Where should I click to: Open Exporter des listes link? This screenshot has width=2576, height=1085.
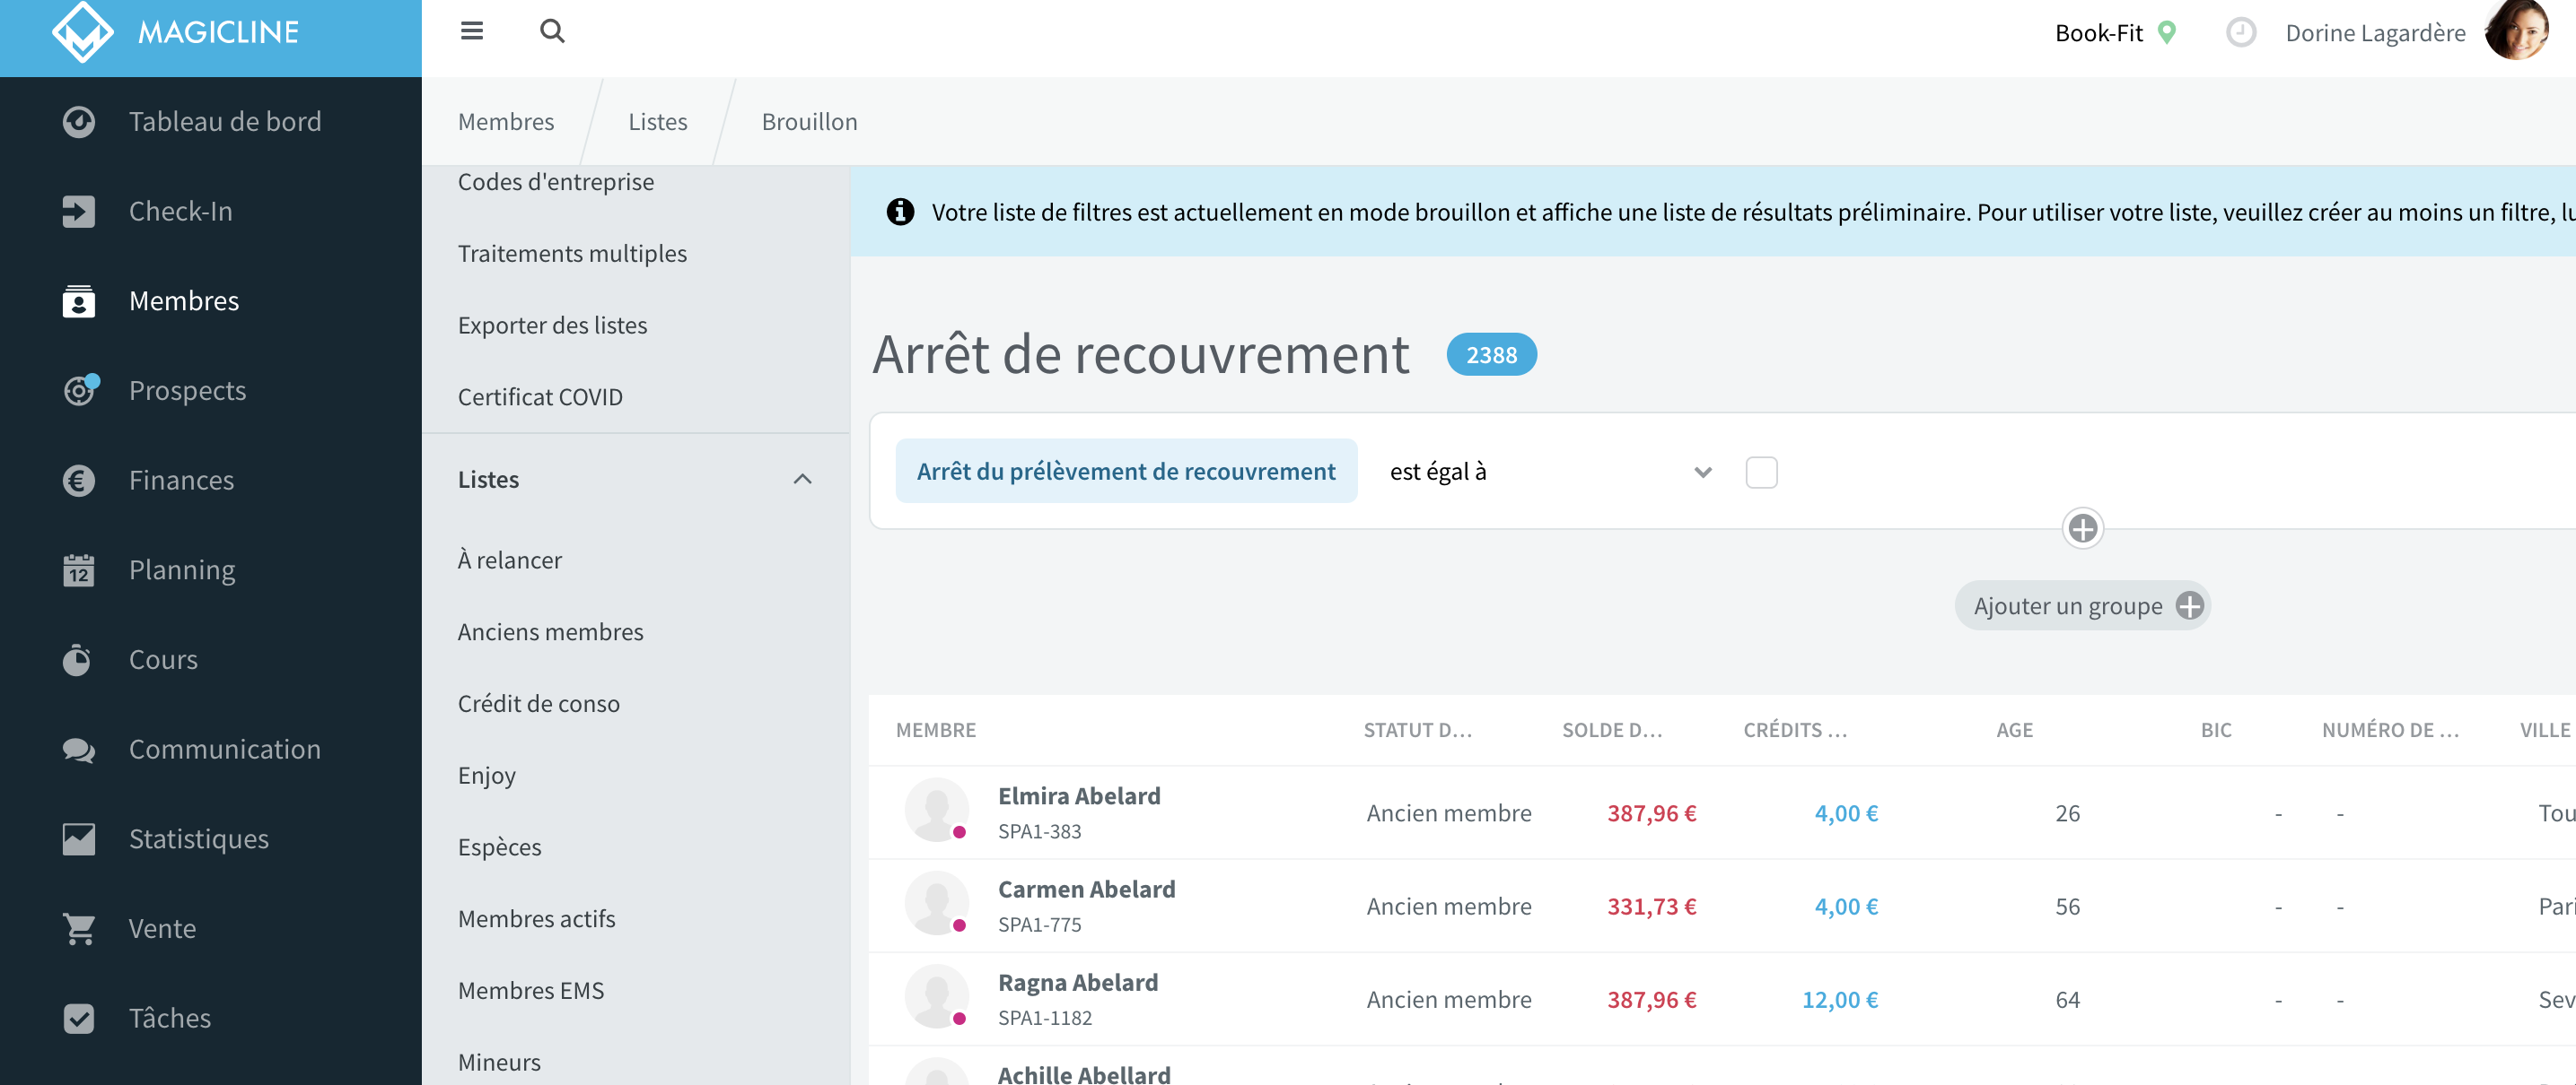[x=552, y=325]
